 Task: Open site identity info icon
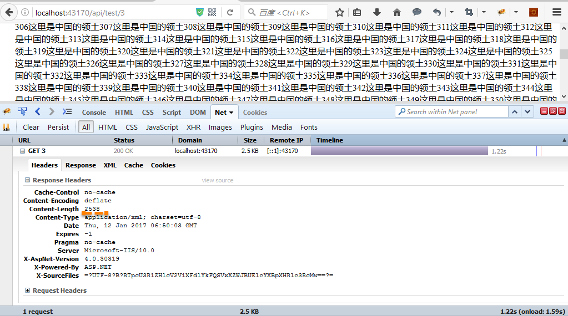(x=25, y=13)
